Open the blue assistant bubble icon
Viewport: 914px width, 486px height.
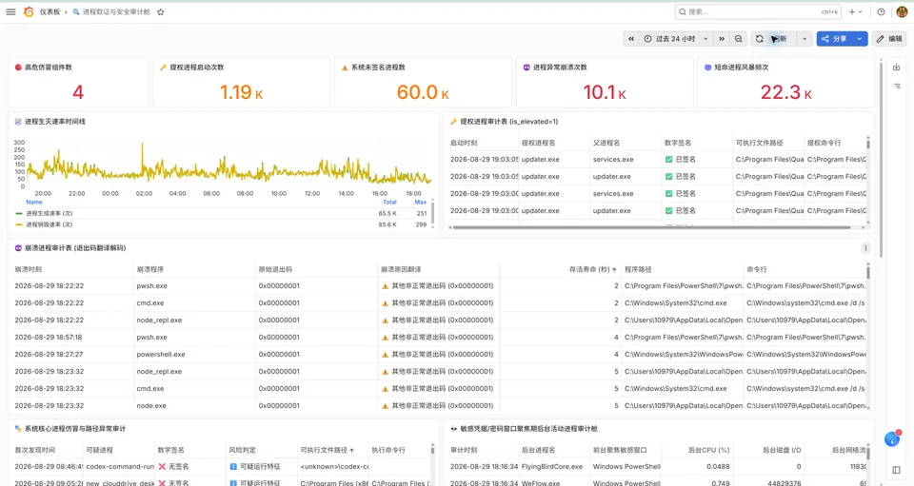(892, 438)
